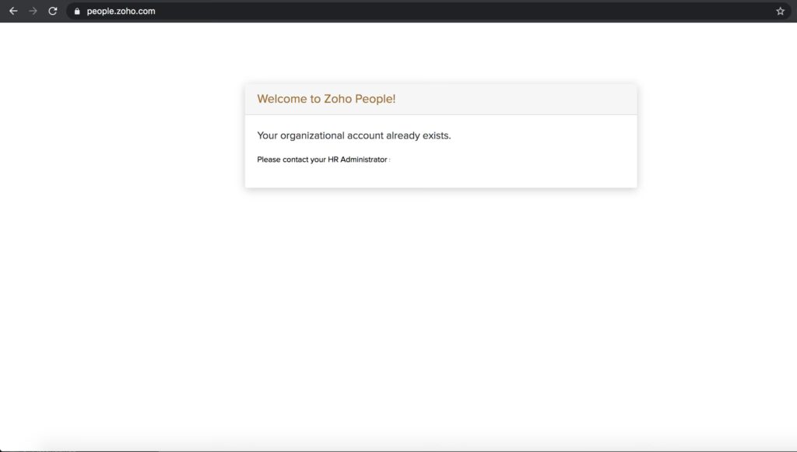The height and width of the screenshot is (452, 797).
Task: Click empty gray header area right of the title
Action: (x=529, y=99)
